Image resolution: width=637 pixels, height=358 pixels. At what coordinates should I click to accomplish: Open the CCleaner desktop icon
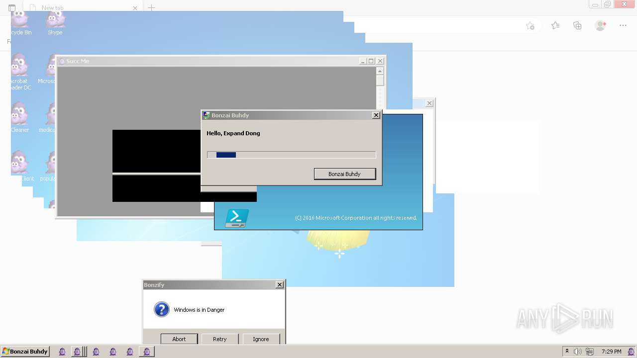[20, 118]
